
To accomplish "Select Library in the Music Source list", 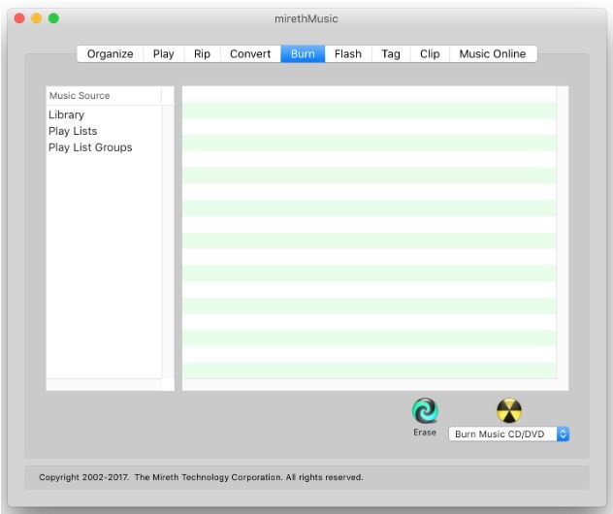I will [x=66, y=114].
